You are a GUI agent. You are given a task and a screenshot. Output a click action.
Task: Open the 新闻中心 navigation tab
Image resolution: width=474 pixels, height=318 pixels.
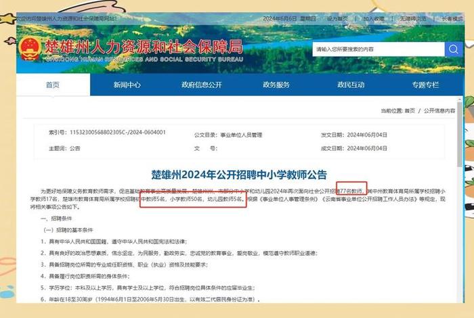127,85
